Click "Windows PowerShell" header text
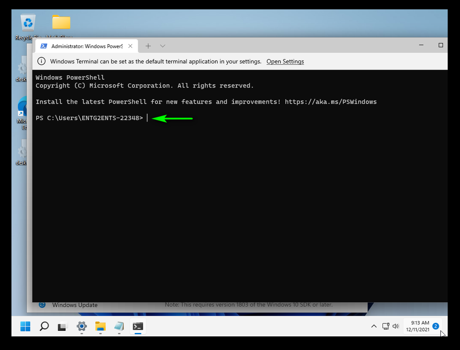Viewport: 460px width, 350px height. (70, 77)
